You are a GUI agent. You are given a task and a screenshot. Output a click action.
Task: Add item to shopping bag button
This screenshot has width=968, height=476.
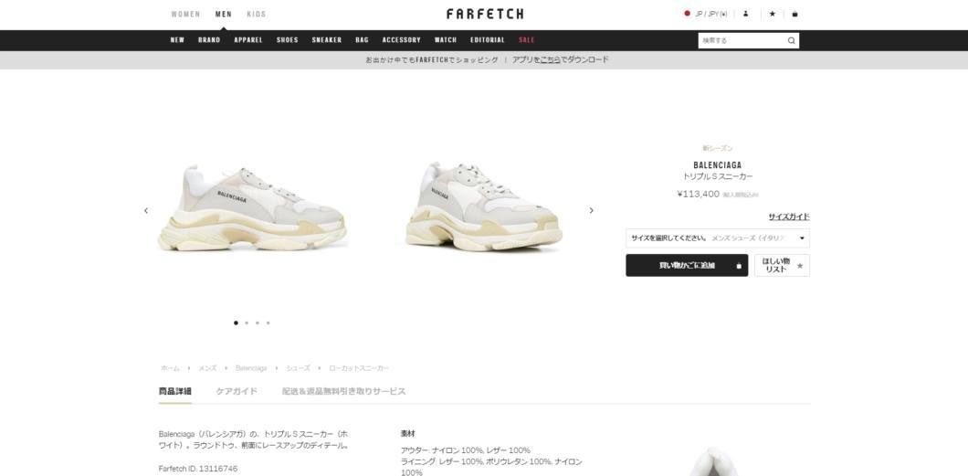(x=687, y=266)
